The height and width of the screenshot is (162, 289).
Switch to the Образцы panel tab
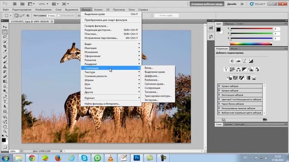pos(229,24)
